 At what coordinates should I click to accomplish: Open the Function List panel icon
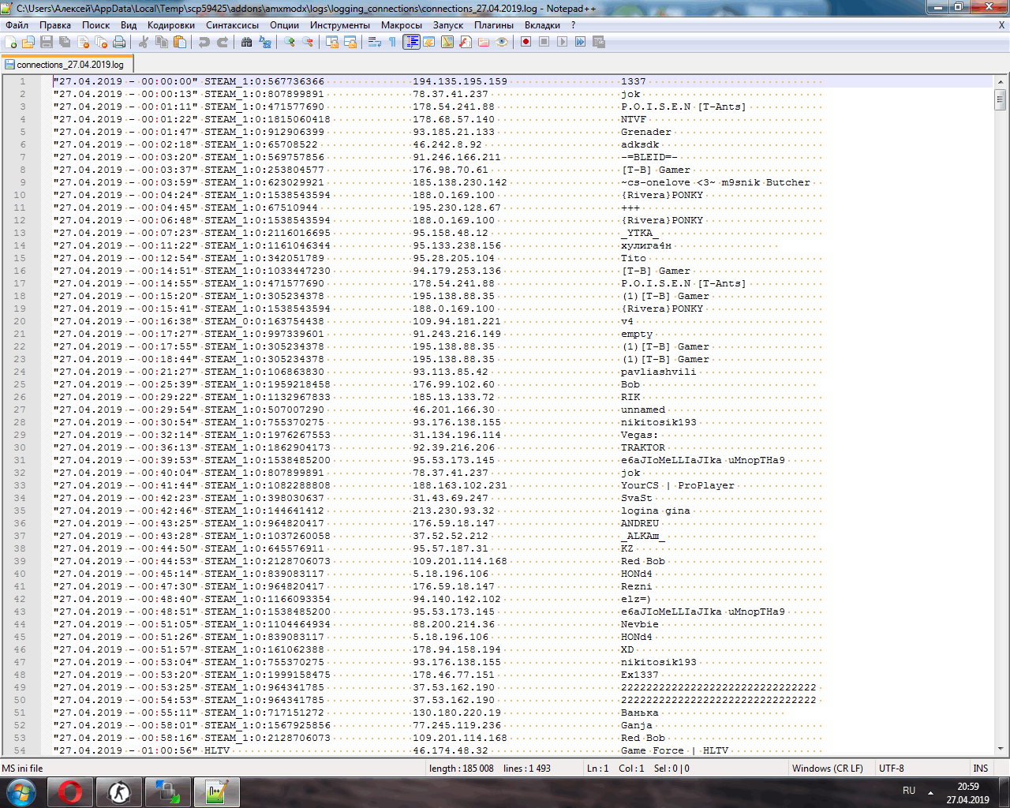point(466,42)
